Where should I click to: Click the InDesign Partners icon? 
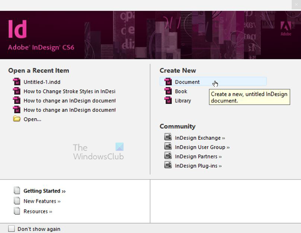click(x=168, y=156)
